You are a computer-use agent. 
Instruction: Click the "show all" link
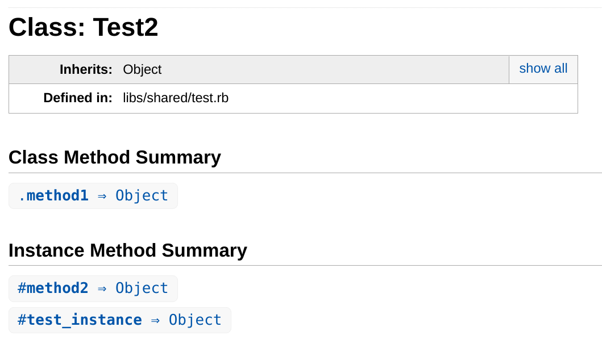(x=543, y=69)
